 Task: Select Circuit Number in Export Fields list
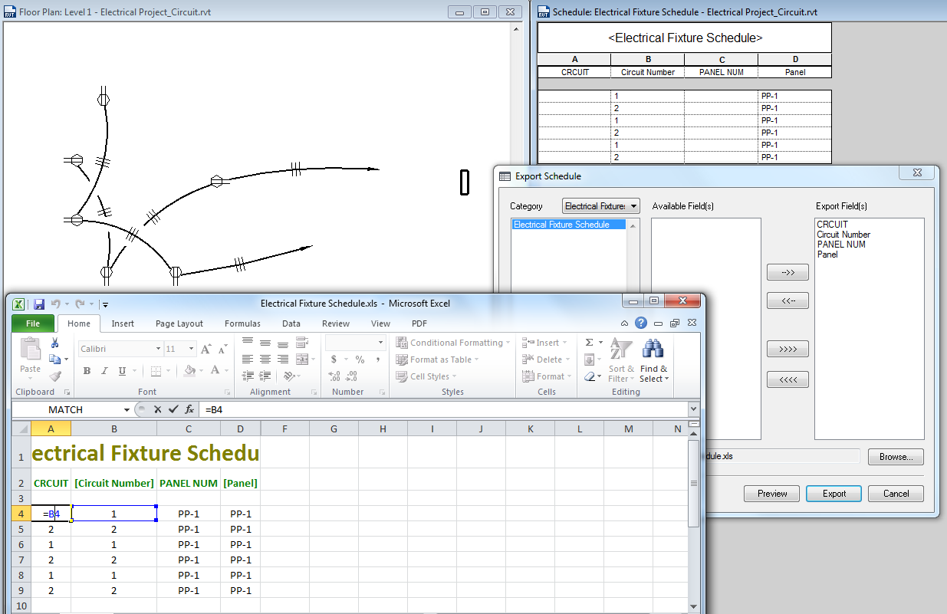[x=843, y=235]
